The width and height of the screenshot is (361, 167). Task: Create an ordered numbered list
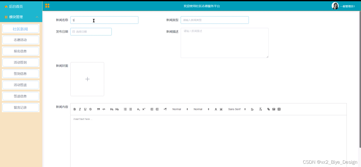coord(125,109)
